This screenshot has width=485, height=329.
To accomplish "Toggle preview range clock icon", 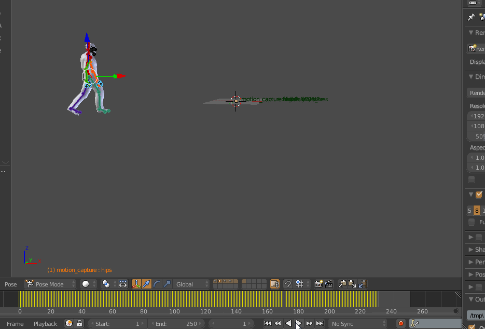I will click(x=69, y=324).
